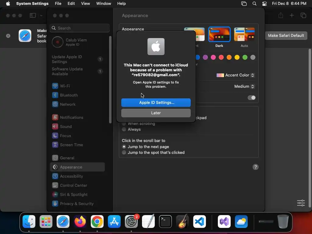Select Network in the settings sidebar
The height and width of the screenshot is (234, 312).
(x=77, y=104)
